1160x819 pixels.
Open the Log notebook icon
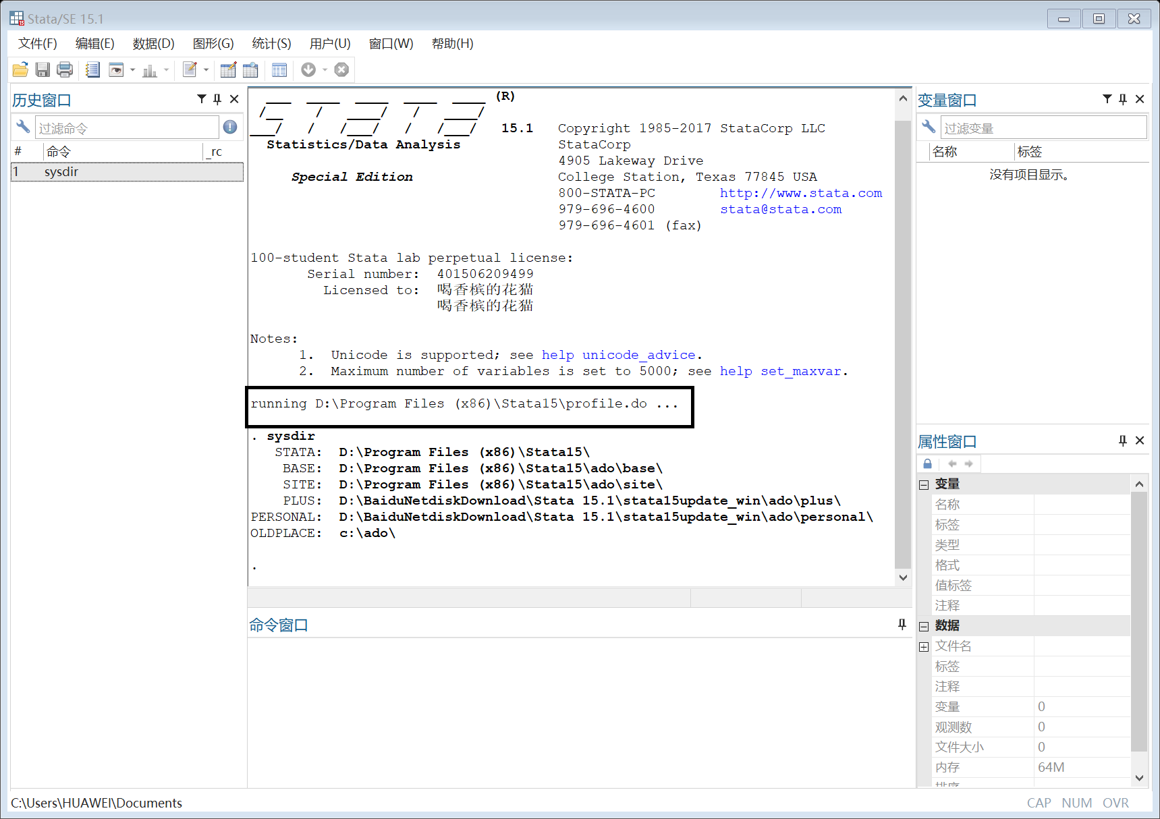(92, 69)
